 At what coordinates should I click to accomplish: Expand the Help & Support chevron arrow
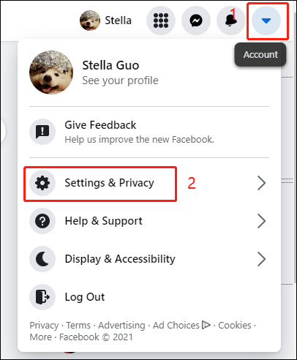coord(261,221)
